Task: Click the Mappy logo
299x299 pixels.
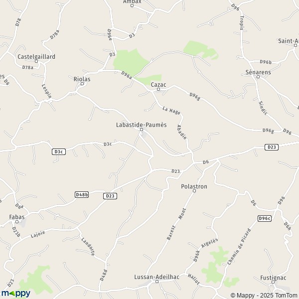Action: [x=16, y=294]
